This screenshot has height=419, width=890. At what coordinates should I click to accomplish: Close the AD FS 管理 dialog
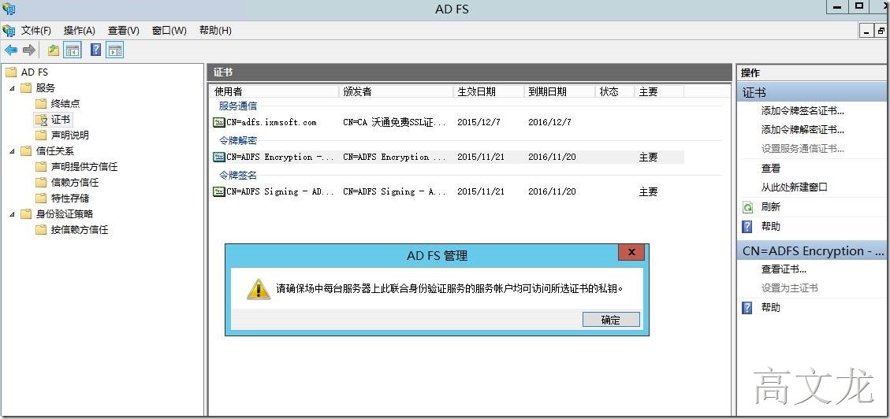[631, 252]
